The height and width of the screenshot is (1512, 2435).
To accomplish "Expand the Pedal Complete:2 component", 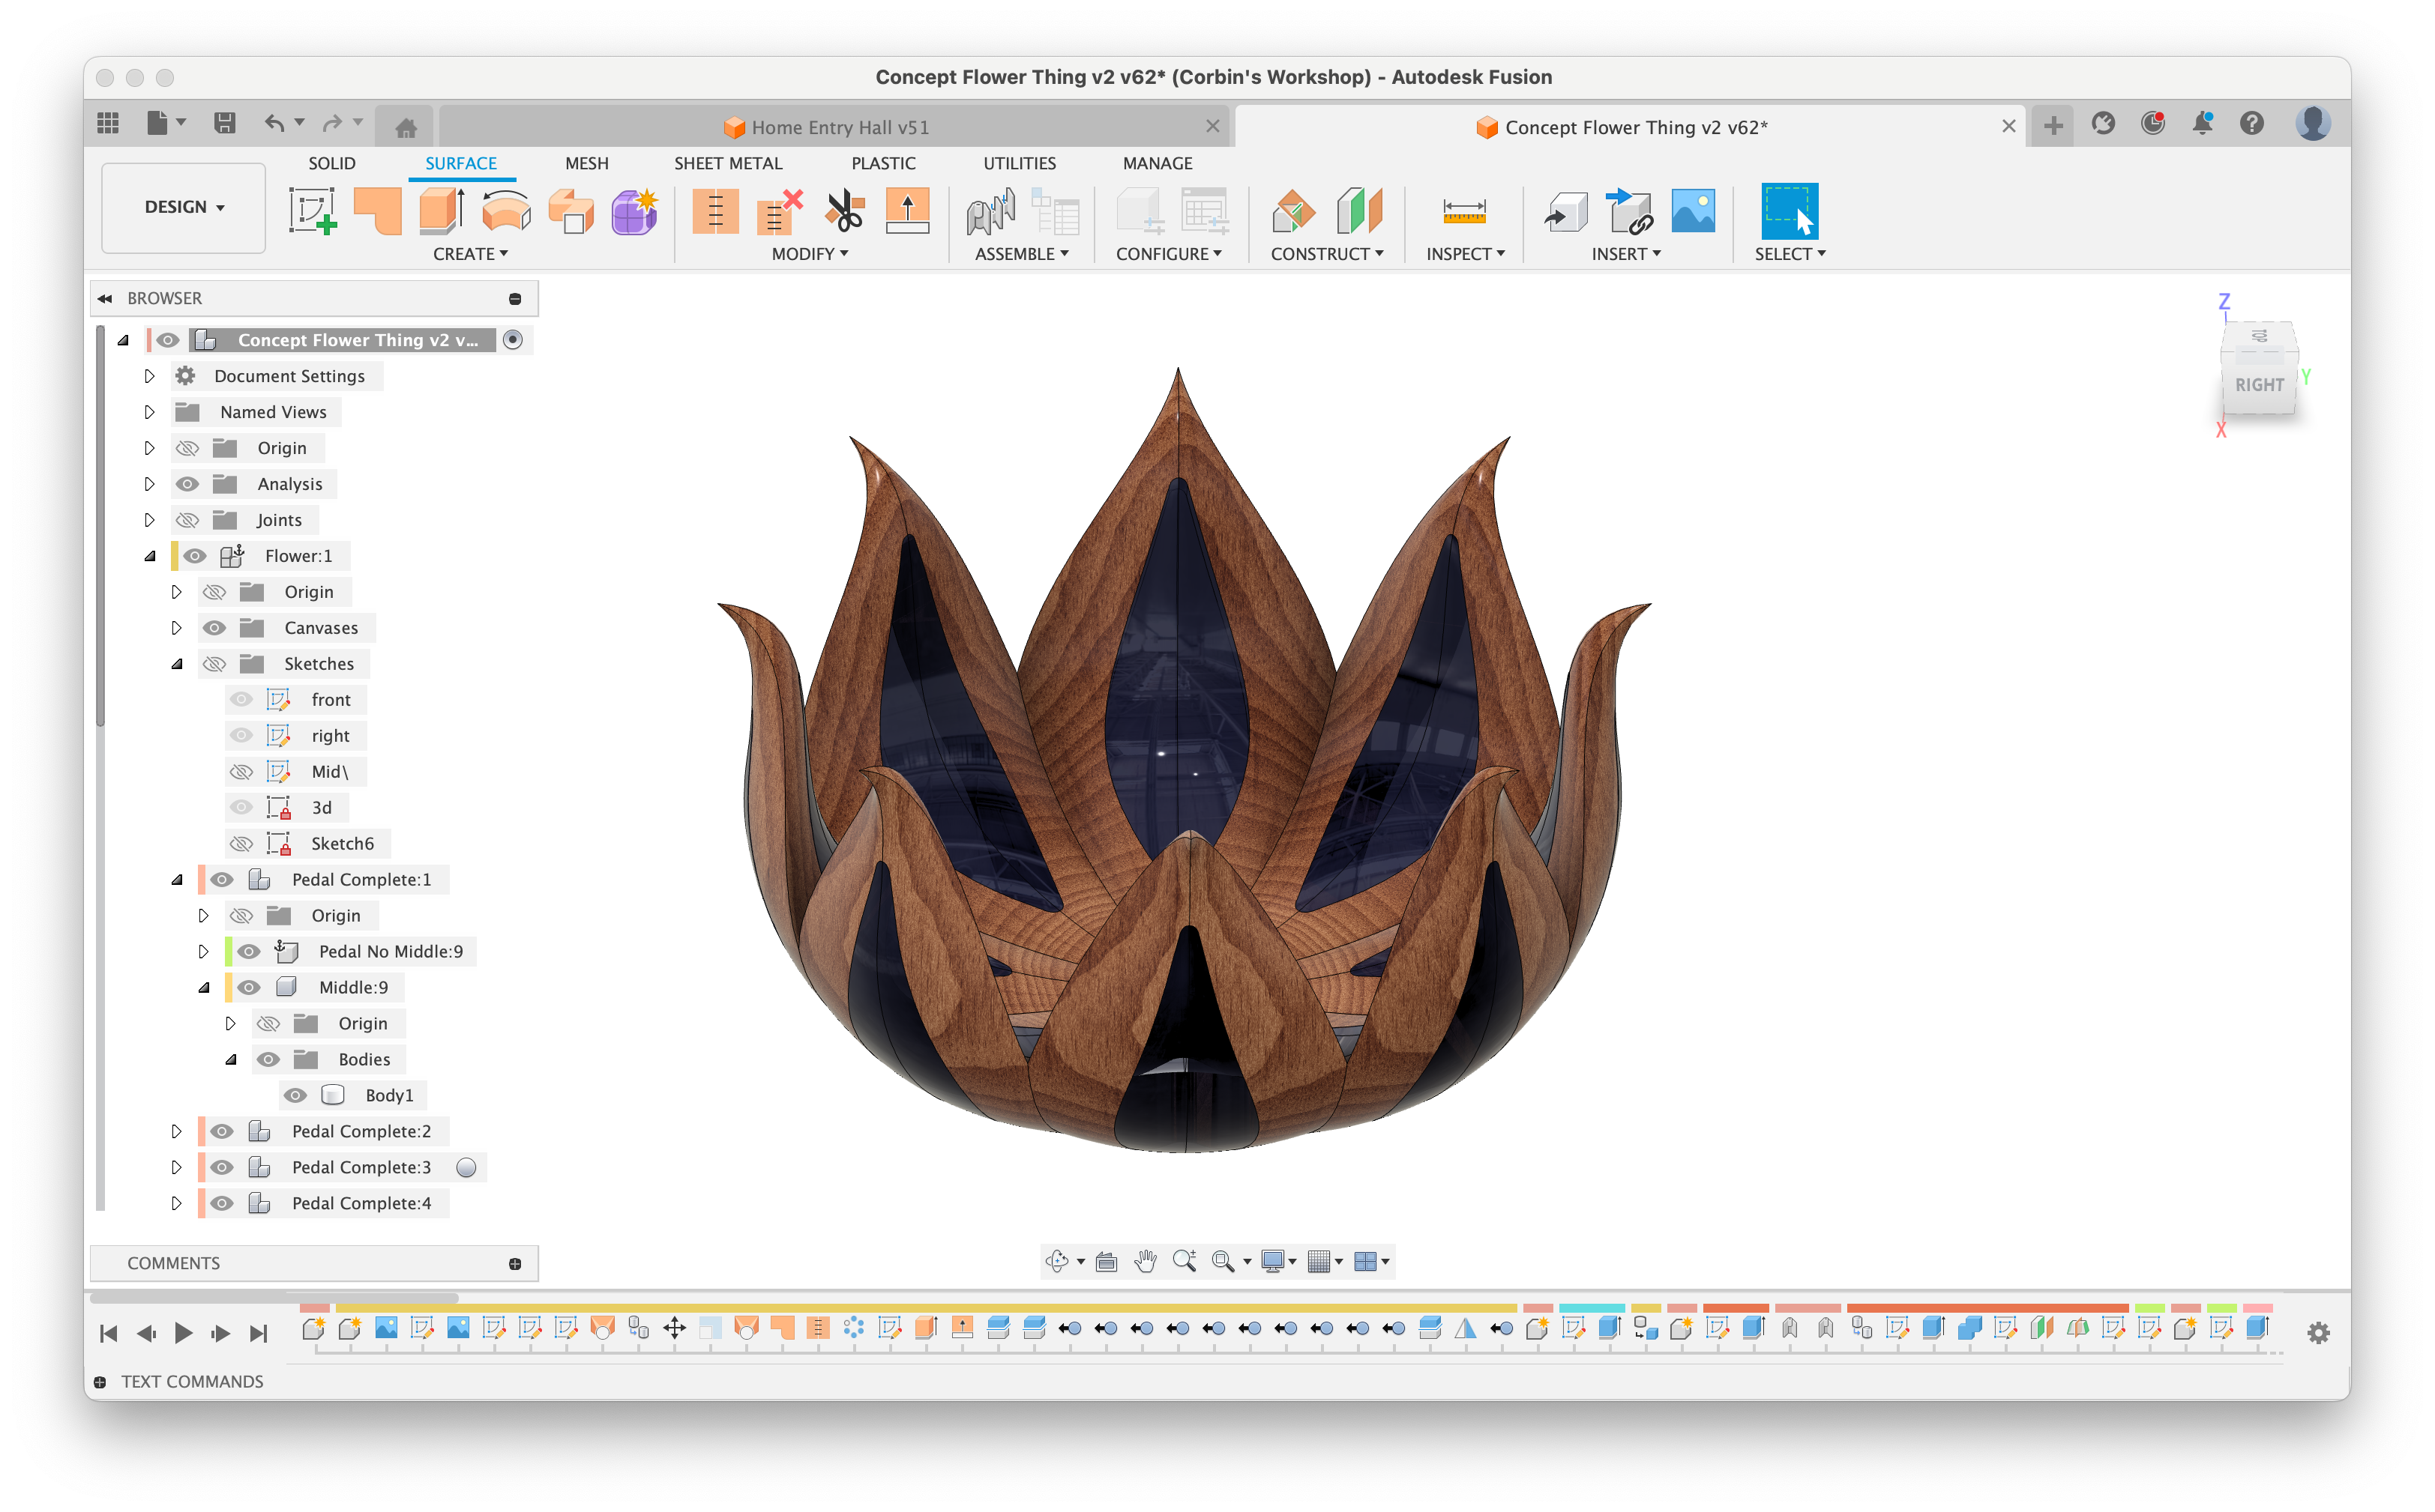I will pos(177,1131).
